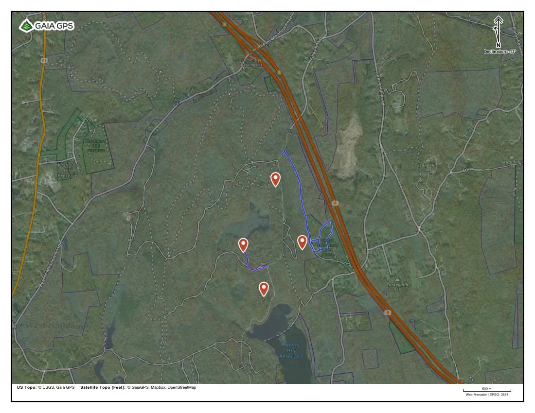Image resolution: width=535 pixels, height=413 pixels.
Task: Click the 'Long Hill 505' label
Action: pyautogui.click(x=428, y=167)
